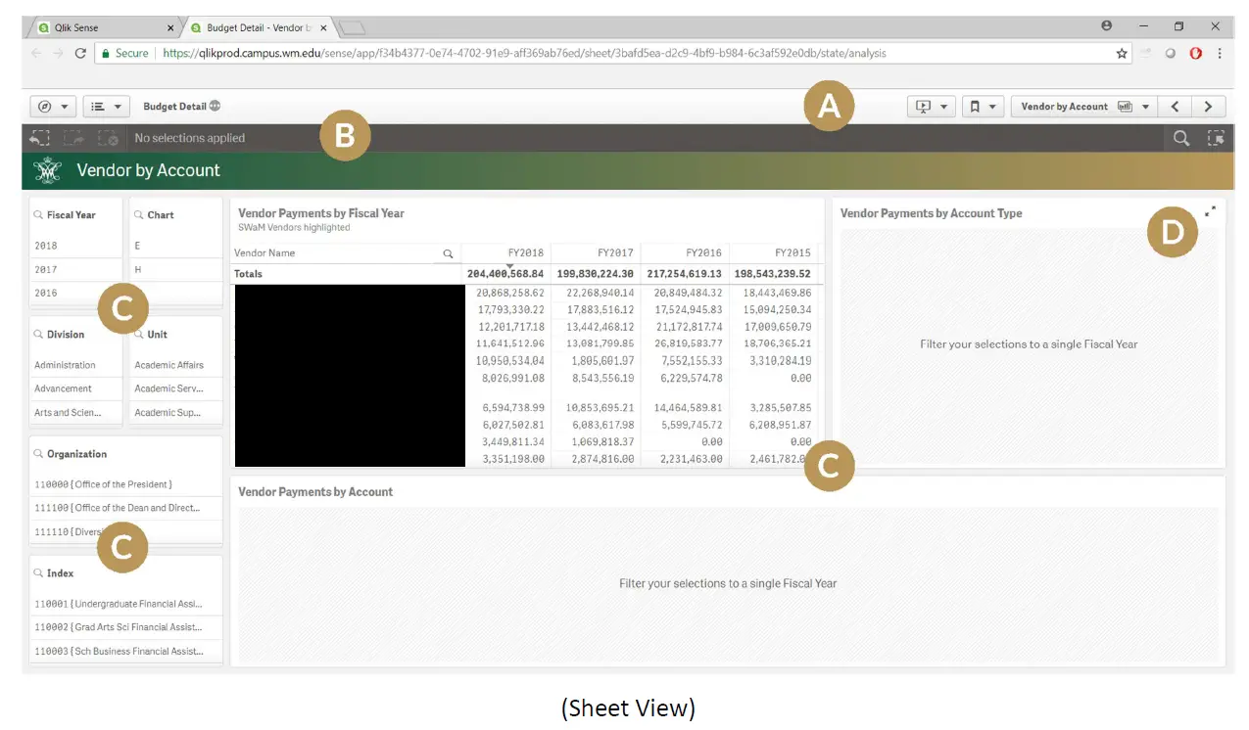Open the Stories presentation dropdown
Image resolution: width=1249 pixels, height=730 pixels.
(932, 107)
